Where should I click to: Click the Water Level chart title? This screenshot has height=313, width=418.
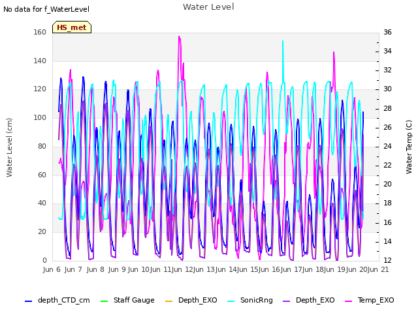tap(208, 7)
